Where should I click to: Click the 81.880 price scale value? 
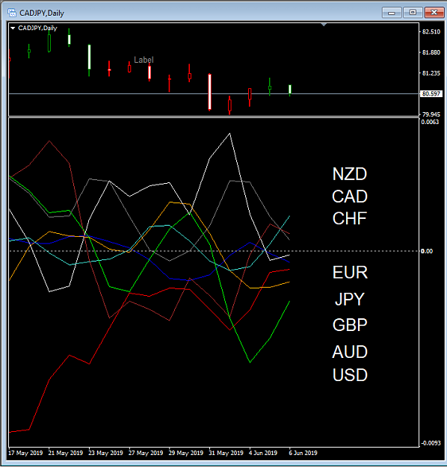[x=431, y=52]
